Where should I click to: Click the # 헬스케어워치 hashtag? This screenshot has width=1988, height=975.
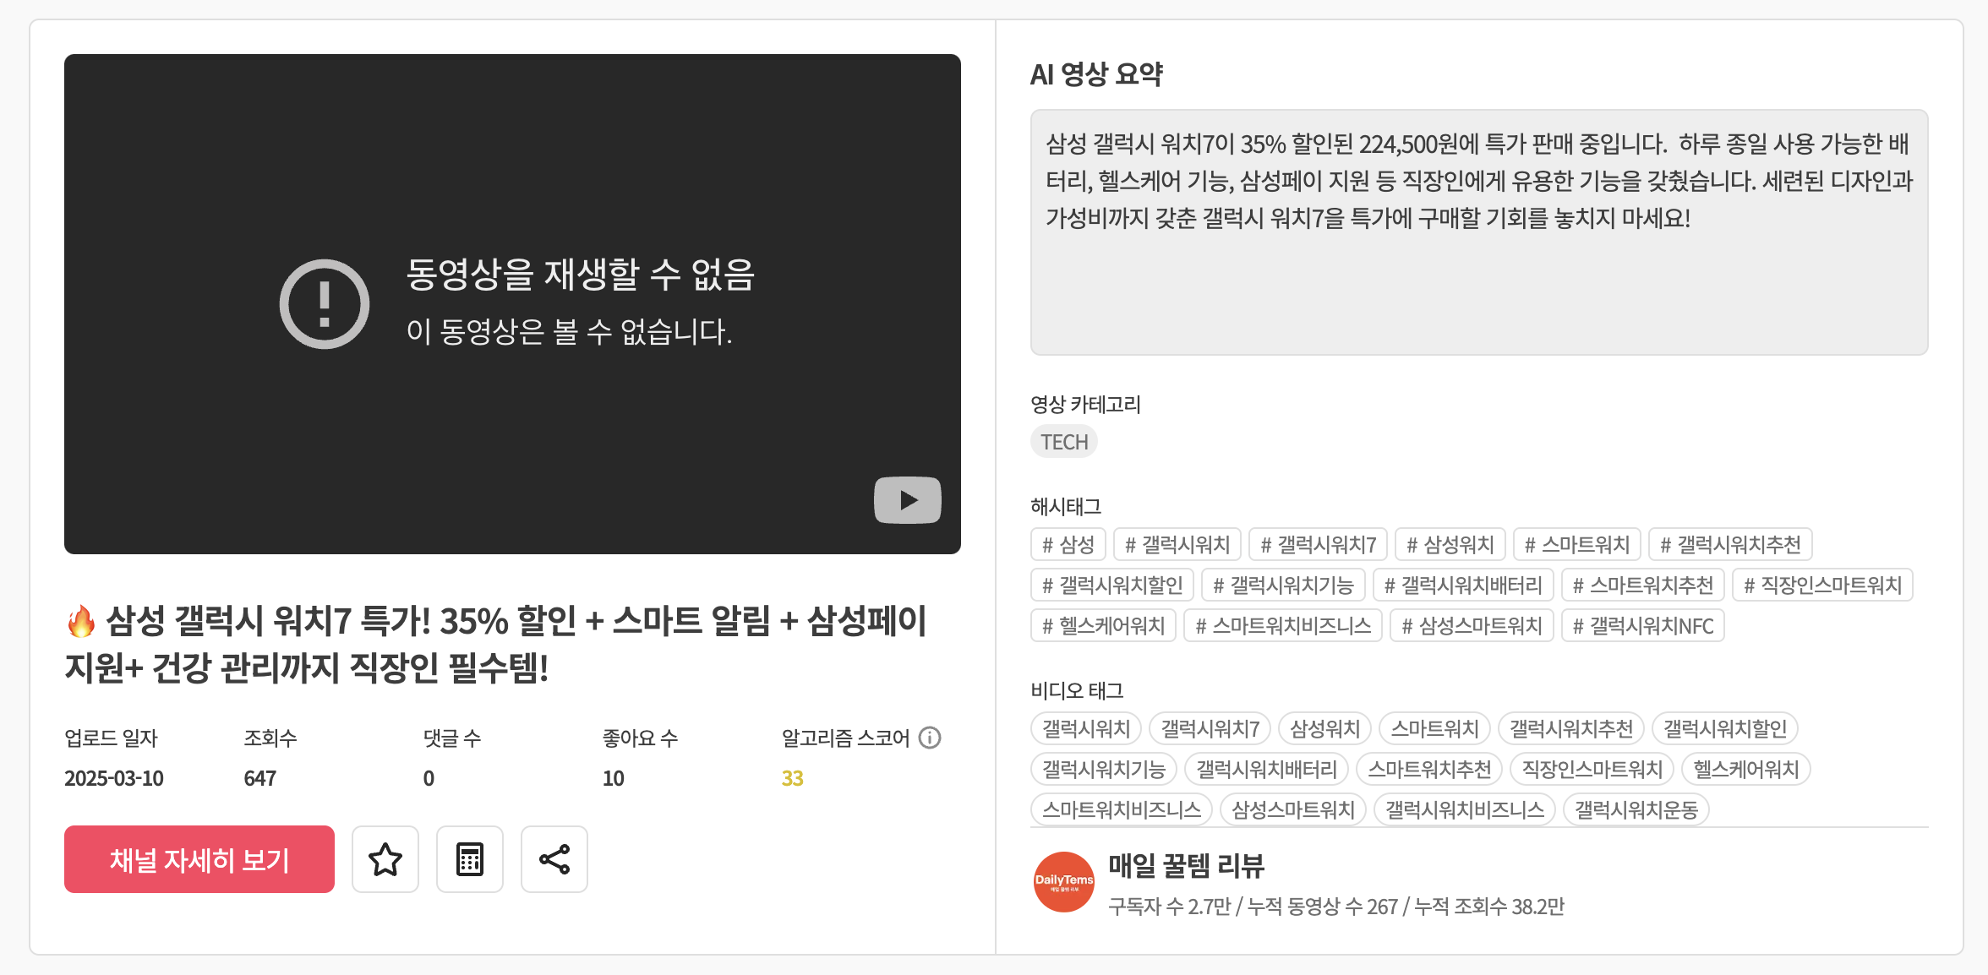click(x=1103, y=625)
